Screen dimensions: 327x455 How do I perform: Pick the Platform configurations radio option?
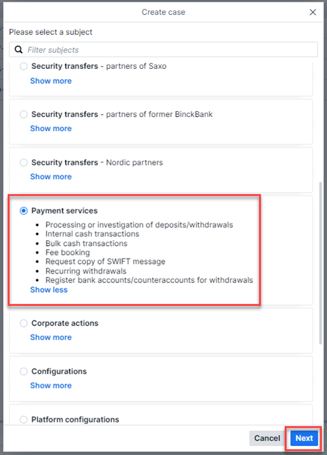24,419
